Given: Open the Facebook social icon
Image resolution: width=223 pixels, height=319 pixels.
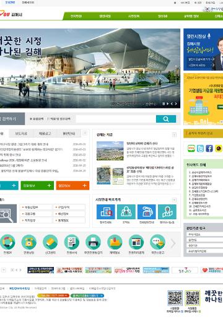Looking at the screenshot, I should click(x=209, y=149).
